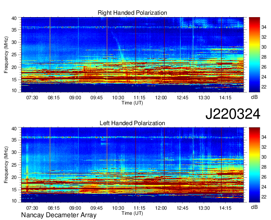The width and height of the screenshot is (271, 220).
Task: Click 13:30 time tick of Left Handed plot
Action: (x=204, y=208)
